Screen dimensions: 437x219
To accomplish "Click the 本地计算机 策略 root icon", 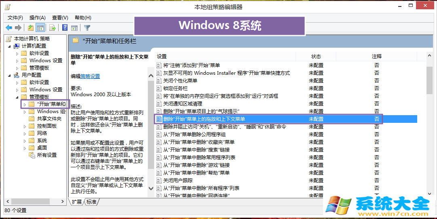I will [9, 39].
